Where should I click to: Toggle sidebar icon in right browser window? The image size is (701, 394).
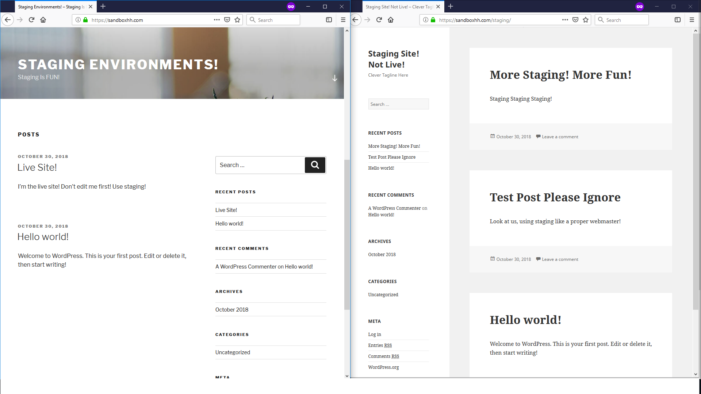(678, 20)
